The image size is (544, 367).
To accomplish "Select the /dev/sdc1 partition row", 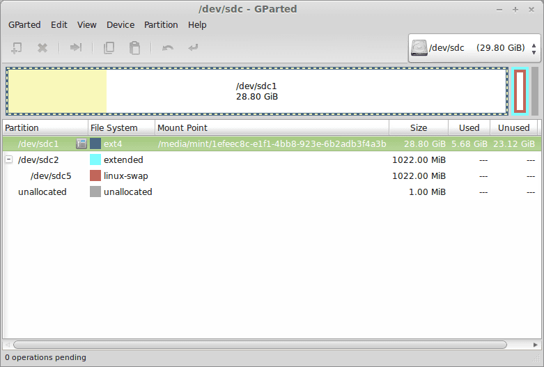I will 272,143.
